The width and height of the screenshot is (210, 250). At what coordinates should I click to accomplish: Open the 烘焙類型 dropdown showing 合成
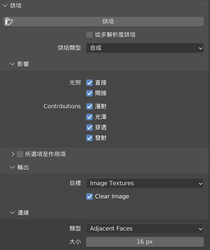(x=145, y=48)
